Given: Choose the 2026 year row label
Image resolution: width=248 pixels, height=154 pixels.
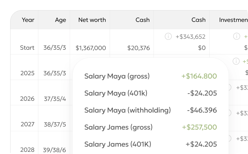Looking at the screenshot, I should 27,99.
